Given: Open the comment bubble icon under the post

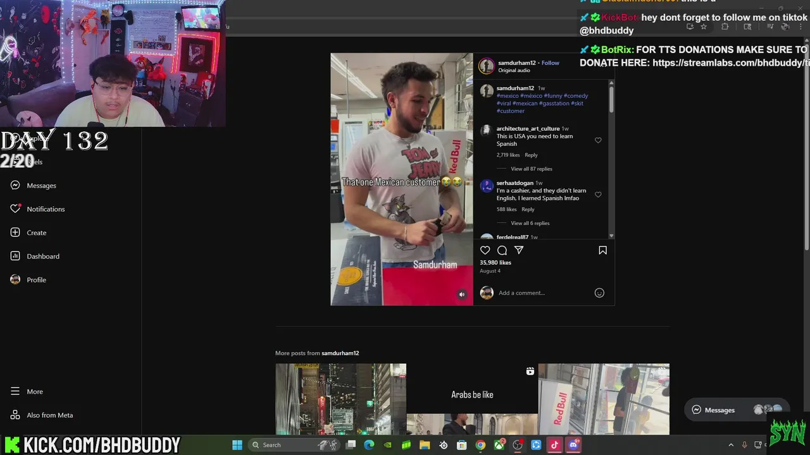Looking at the screenshot, I should point(502,250).
